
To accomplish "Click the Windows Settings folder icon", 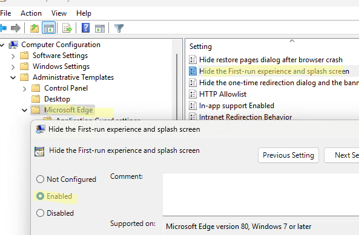I will pos(24,66).
